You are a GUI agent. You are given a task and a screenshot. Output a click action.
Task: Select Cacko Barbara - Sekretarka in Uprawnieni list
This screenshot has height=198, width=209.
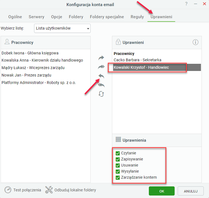[x=137, y=60]
